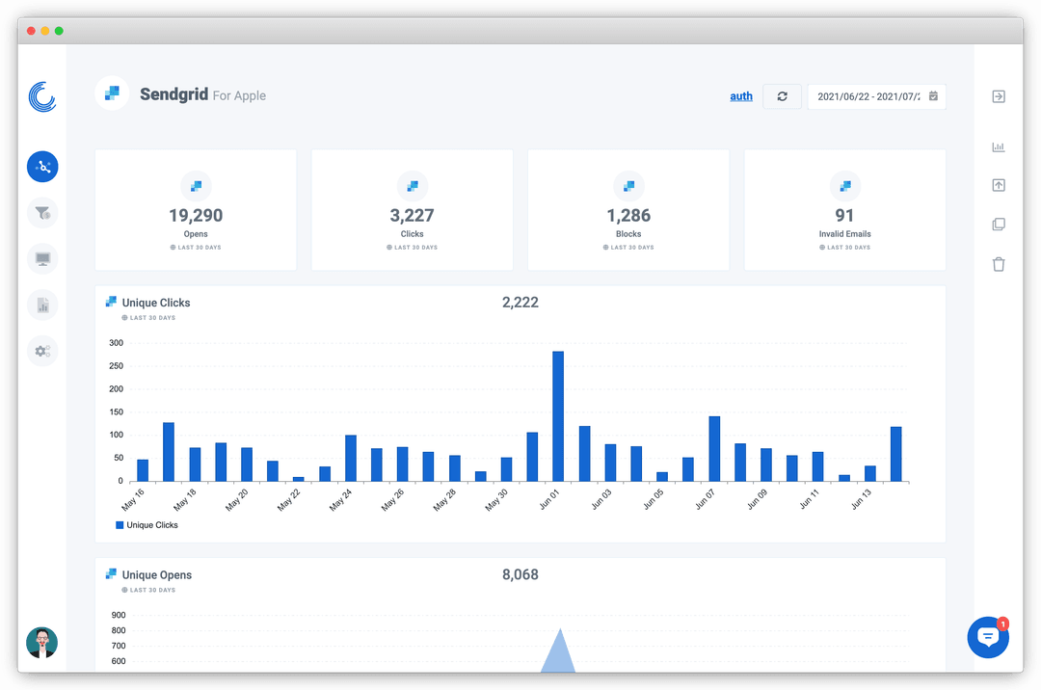Click the bar chart icon in right panel
Screen dimensions: 1041x690
click(x=999, y=147)
